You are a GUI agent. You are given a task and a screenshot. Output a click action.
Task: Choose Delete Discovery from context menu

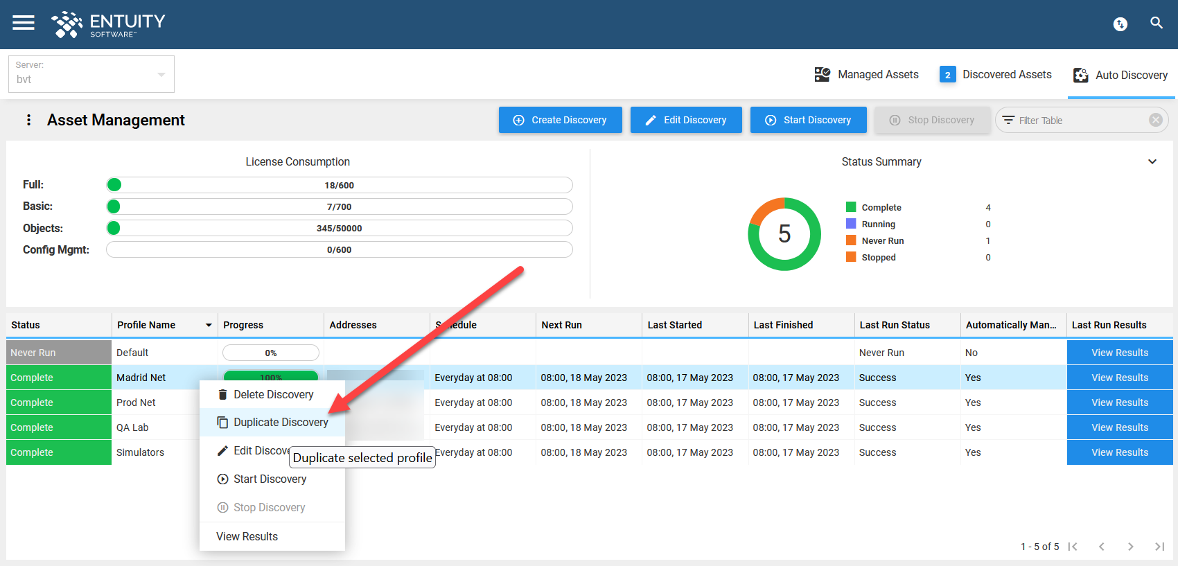point(272,394)
